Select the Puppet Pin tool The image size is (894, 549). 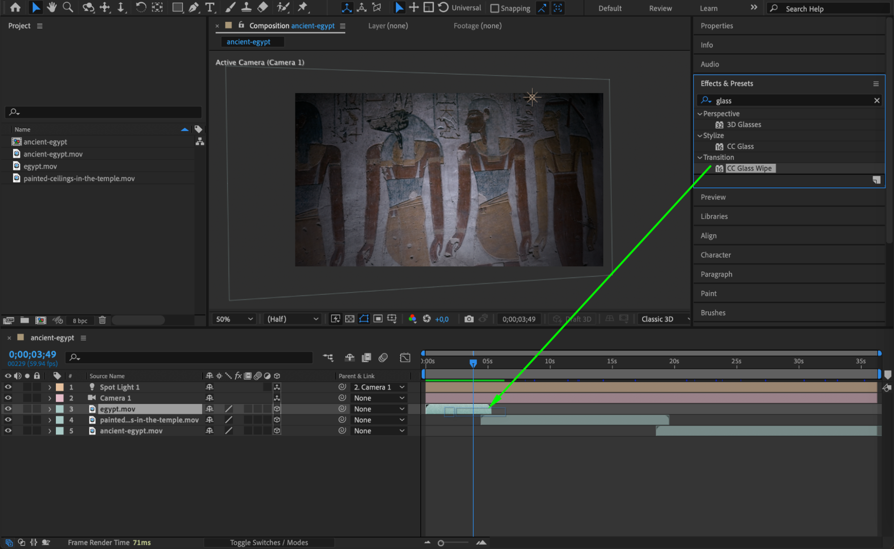[x=303, y=7]
